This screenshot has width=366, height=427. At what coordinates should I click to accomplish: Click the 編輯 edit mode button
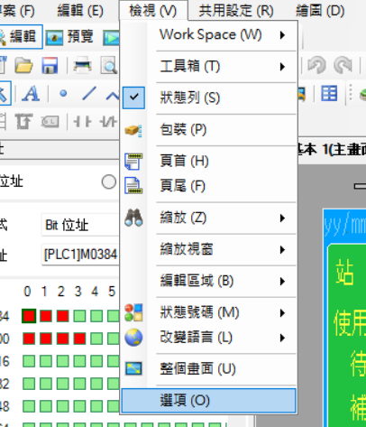click(x=20, y=37)
